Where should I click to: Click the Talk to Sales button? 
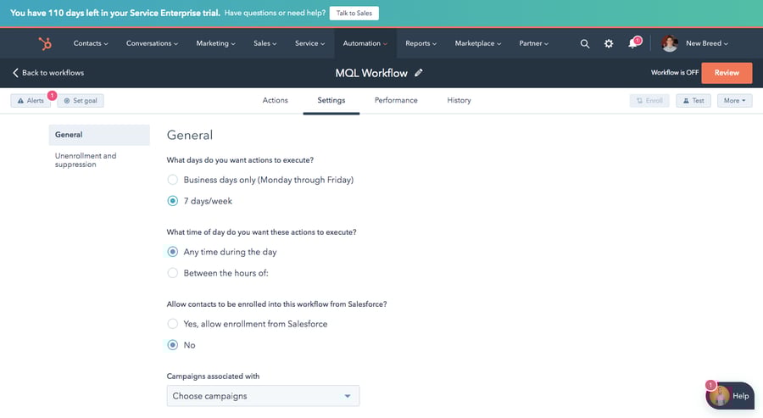pos(354,13)
